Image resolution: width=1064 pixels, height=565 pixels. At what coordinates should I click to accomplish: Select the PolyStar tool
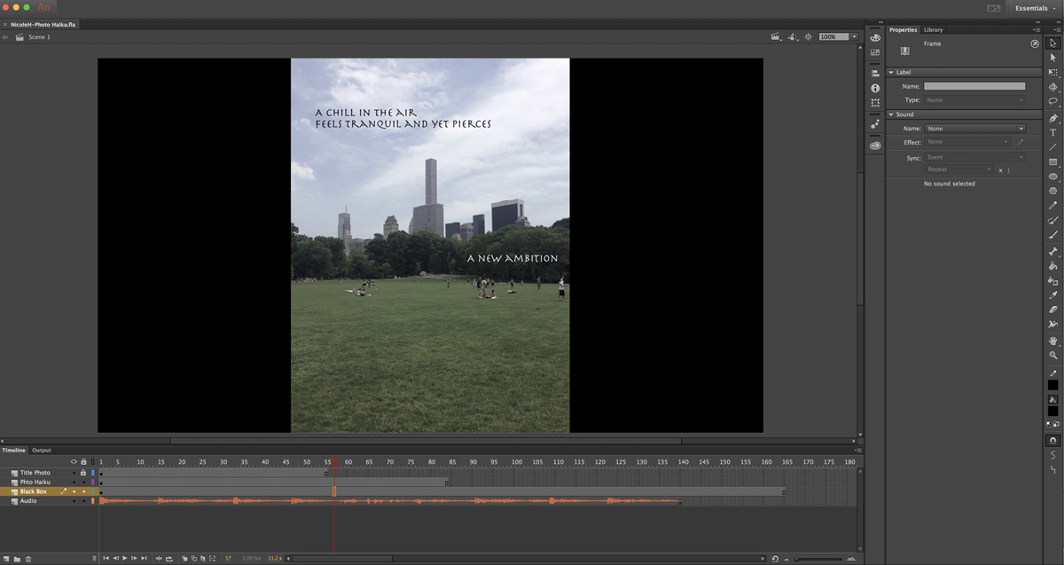pos(1052,191)
